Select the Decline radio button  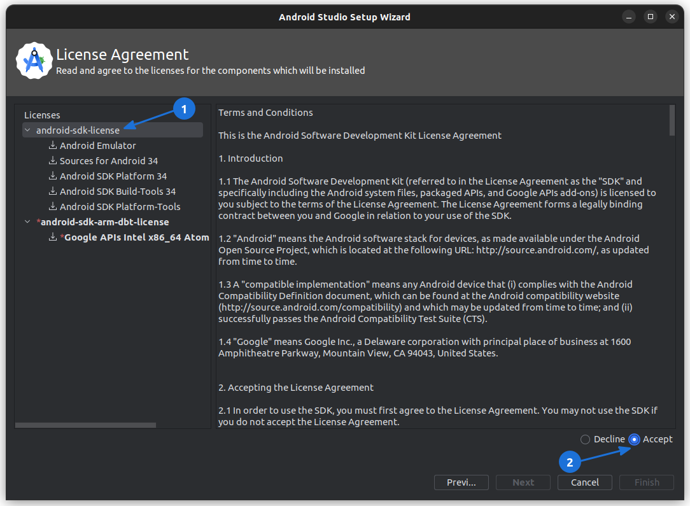tap(585, 439)
